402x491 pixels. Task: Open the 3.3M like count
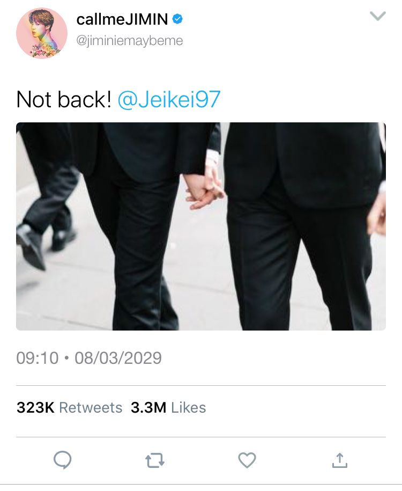coord(148,407)
